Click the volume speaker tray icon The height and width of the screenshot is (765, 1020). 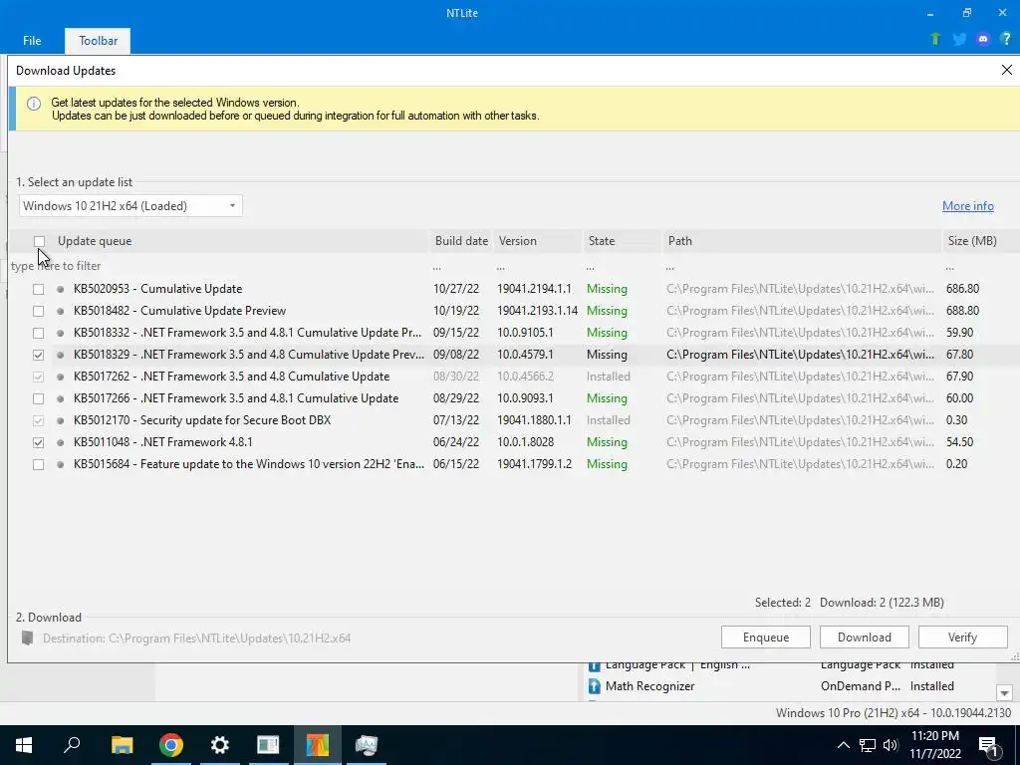point(891,745)
